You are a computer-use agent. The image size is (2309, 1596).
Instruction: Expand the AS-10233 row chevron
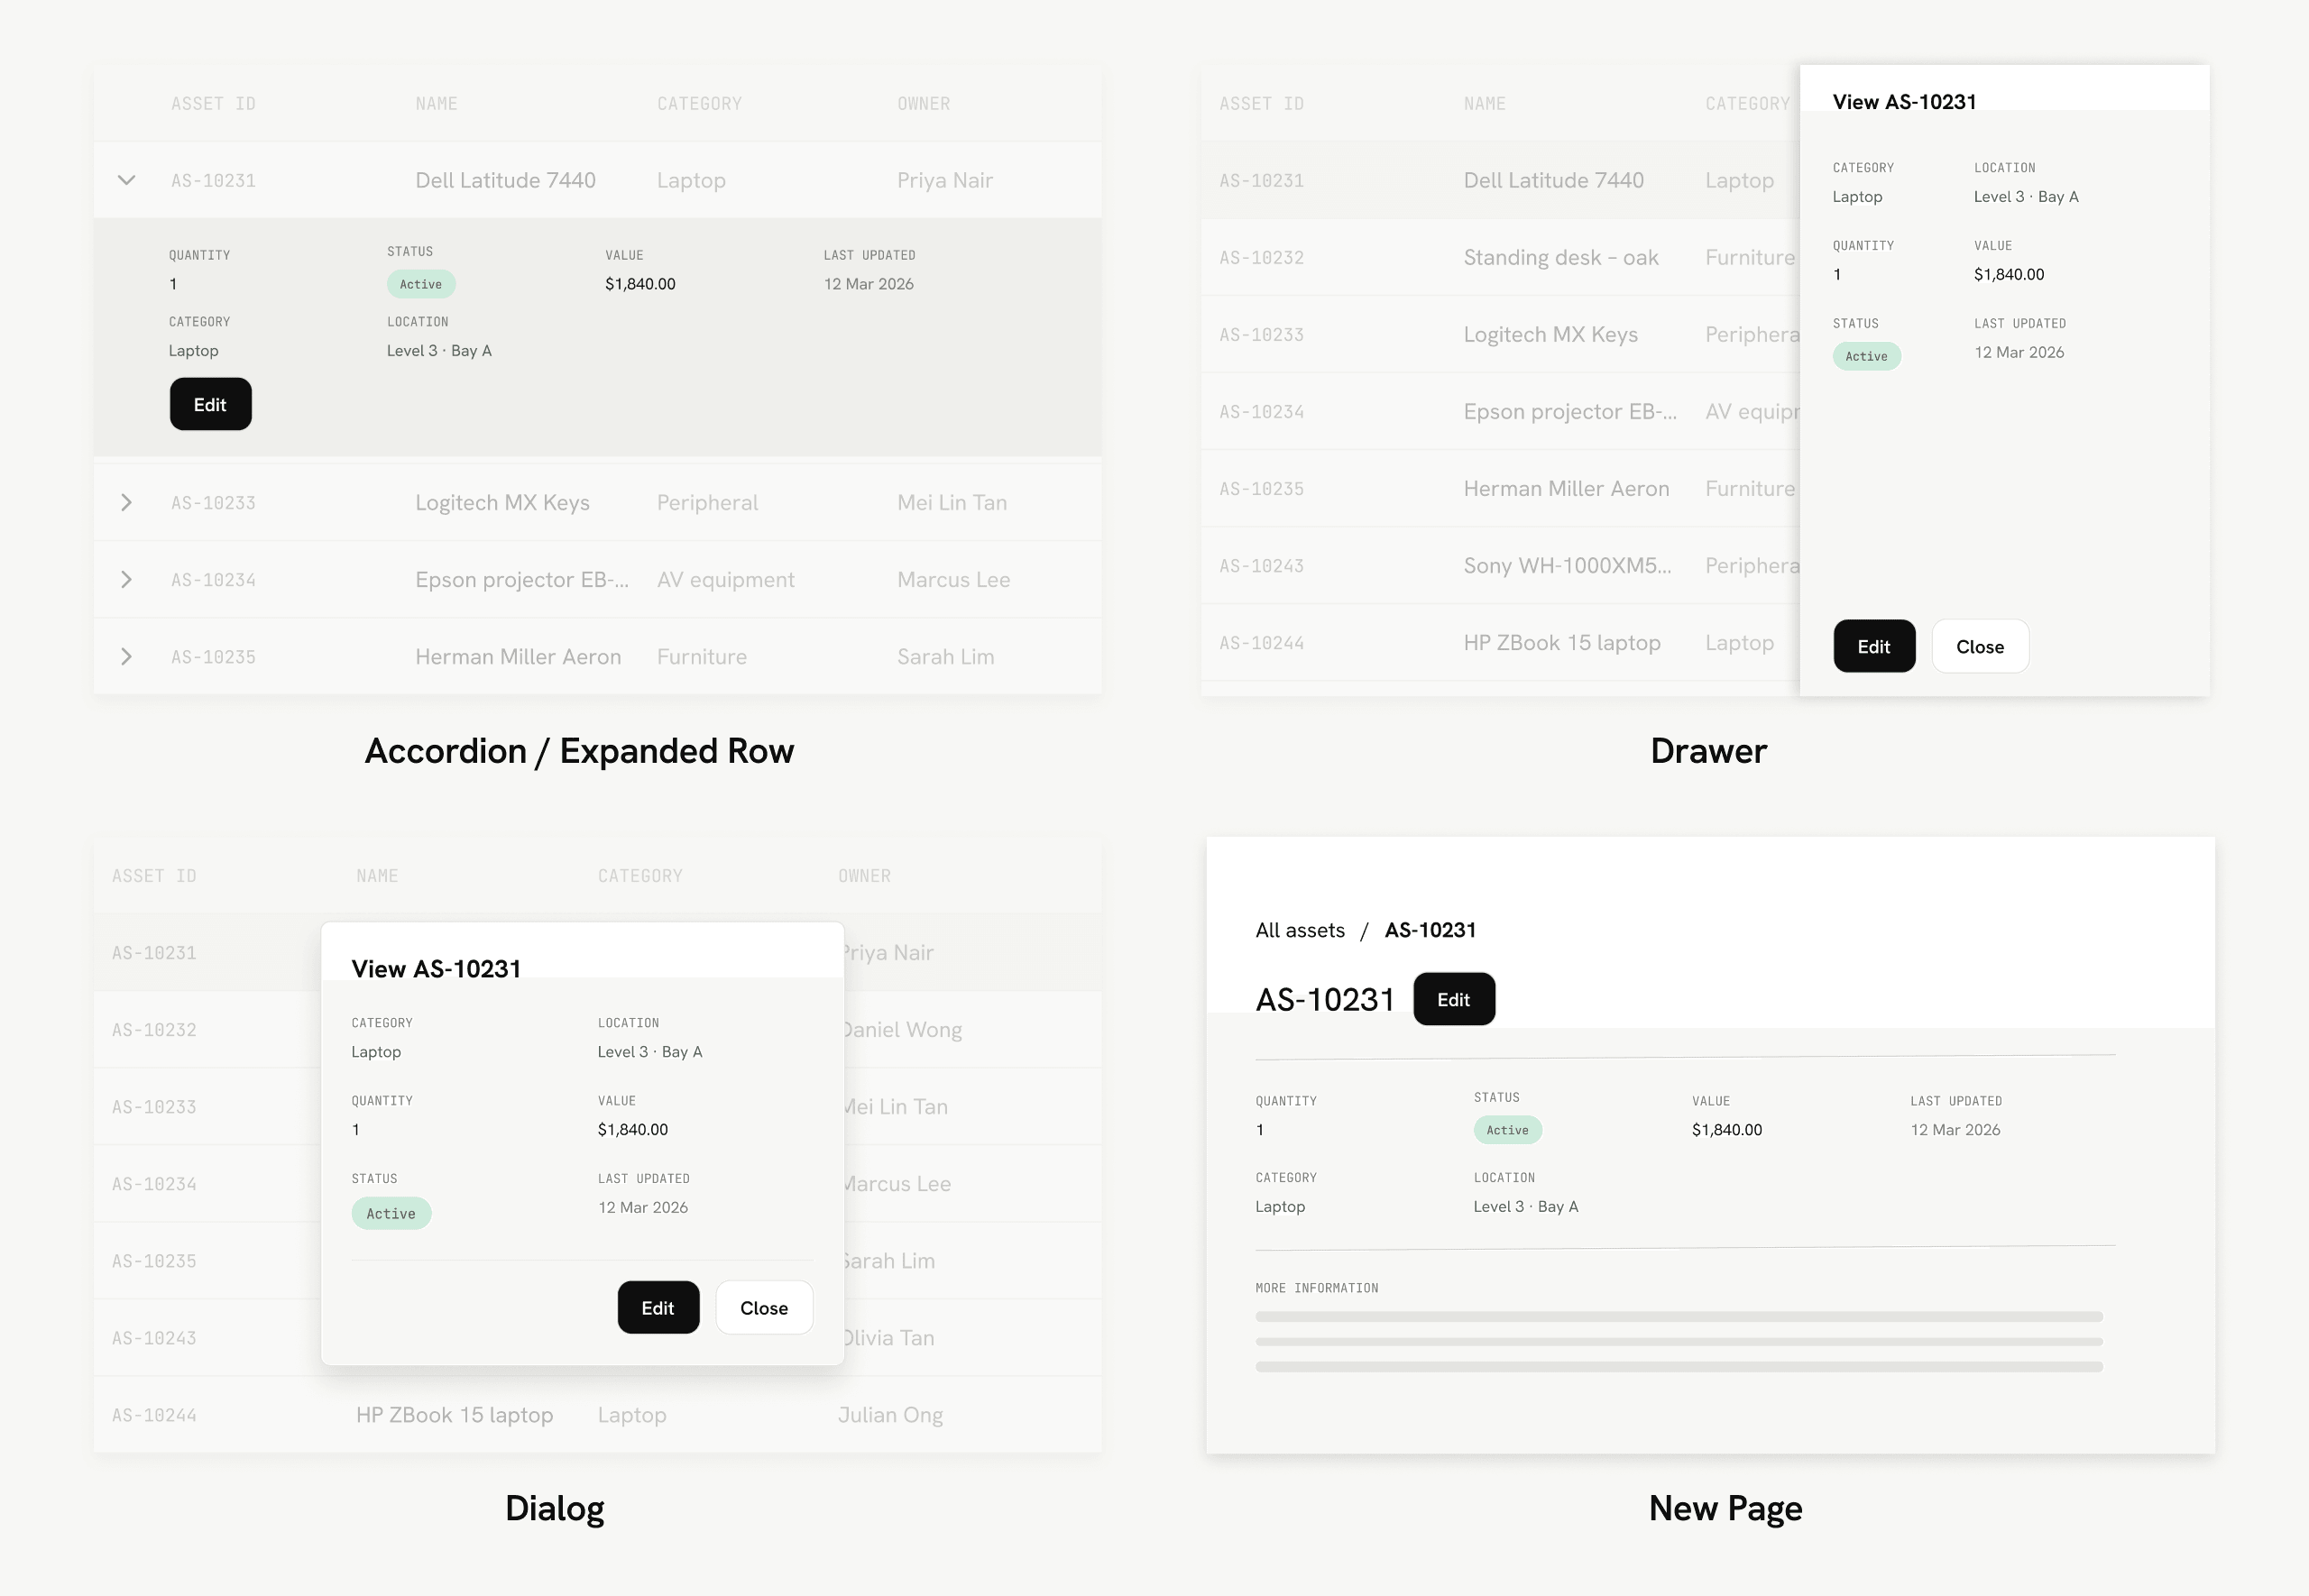tap(126, 503)
